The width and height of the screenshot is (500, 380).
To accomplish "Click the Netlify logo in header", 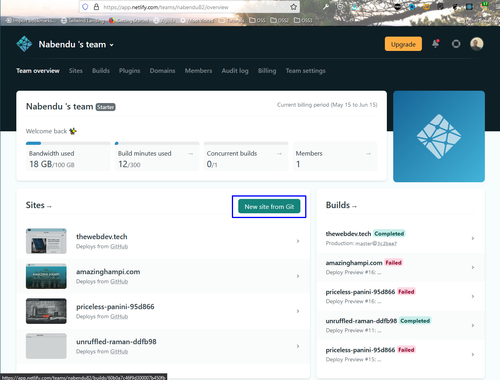I will [x=24, y=44].
